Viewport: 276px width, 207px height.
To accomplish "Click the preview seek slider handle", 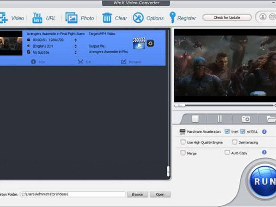I will click(180, 105).
